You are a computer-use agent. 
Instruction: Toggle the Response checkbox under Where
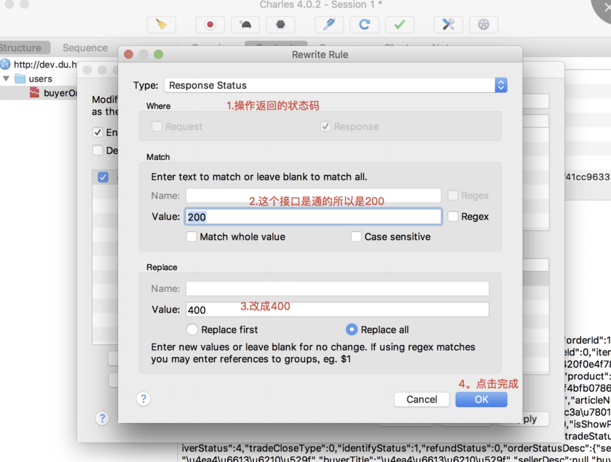(x=325, y=126)
